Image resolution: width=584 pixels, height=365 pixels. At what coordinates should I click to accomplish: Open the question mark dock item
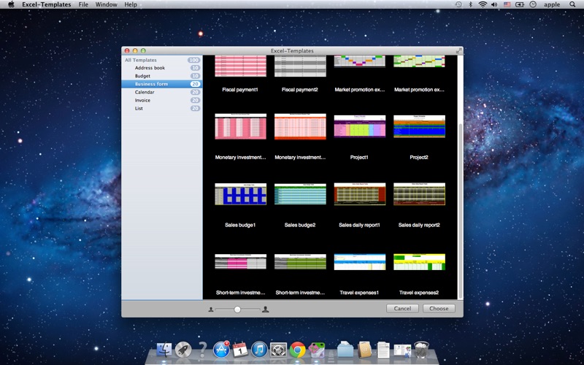tap(202, 350)
